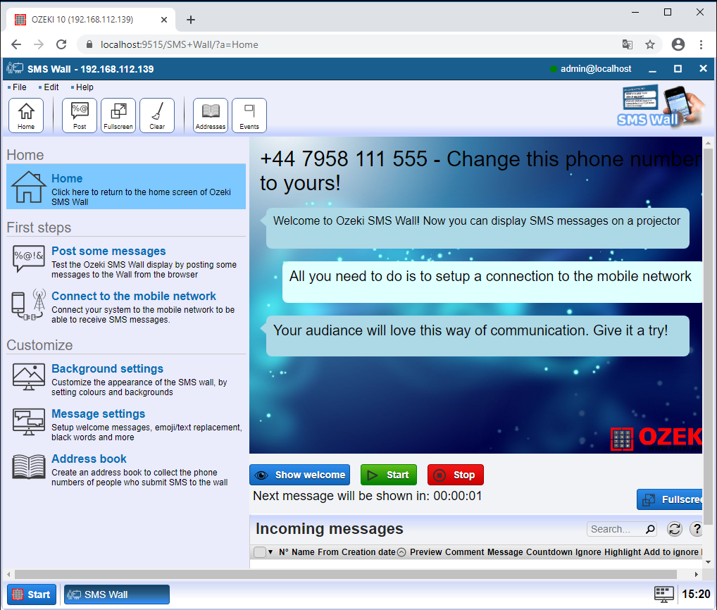Maximize the inner SMS Wall window
This screenshot has height=610, width=717.
pos(678,68)
